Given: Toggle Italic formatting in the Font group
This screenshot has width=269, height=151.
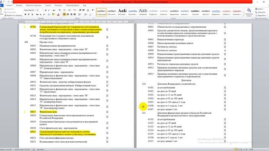Looking at the screenshot, I should (x=29, y=15).
